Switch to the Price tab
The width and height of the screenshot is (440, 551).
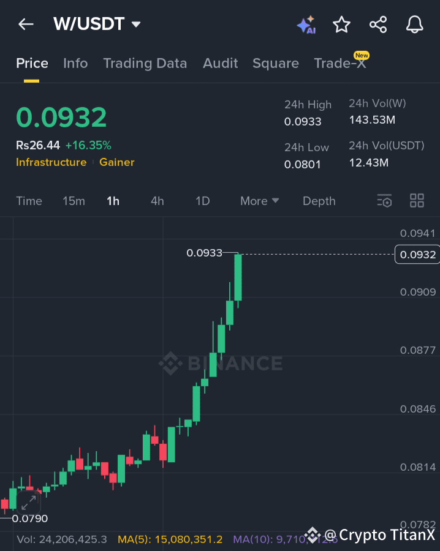(x=32, y=63)
